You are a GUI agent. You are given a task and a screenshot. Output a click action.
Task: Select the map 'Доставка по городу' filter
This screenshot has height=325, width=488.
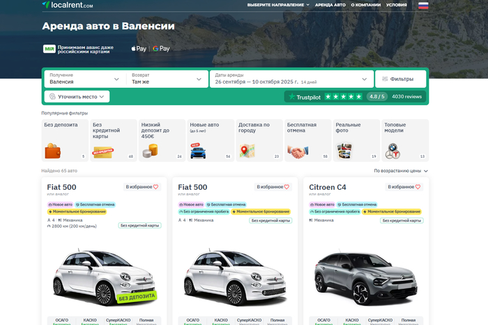(246, 151)
